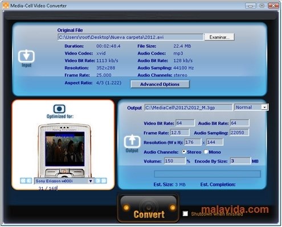
Task: Click the Video Bit Rate output field
Action: point(185,123)
